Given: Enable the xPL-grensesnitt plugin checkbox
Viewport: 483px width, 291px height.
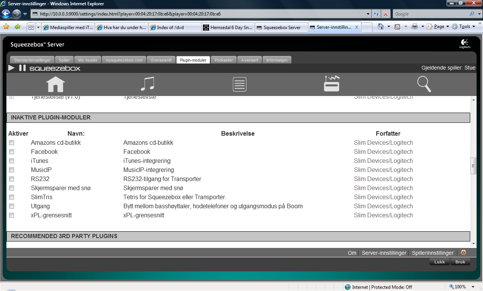Looking at the screenshot, I should click(12, 215).
